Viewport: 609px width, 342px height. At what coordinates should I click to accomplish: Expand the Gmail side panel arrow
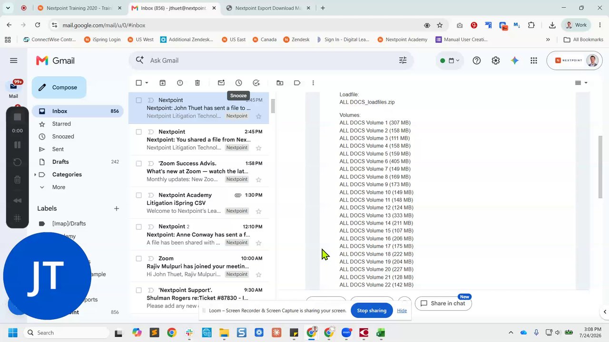pyautogui.click(x=605, y=312)
